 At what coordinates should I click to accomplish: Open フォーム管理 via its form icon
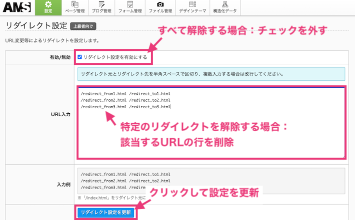coord(130,4)
